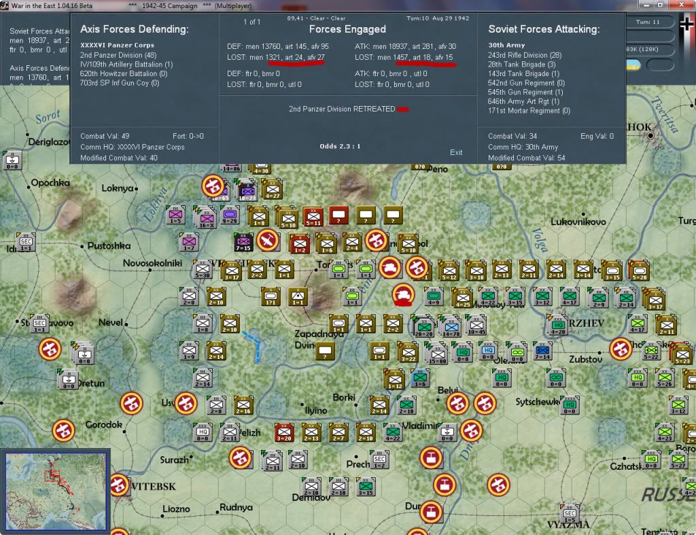The width and height of the screenshot is (696, 535).
Task: Select the 5=28 Soviet tank stack
Action: (640, 271)
